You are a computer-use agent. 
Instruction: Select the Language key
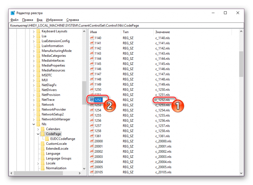pos(53,154)
